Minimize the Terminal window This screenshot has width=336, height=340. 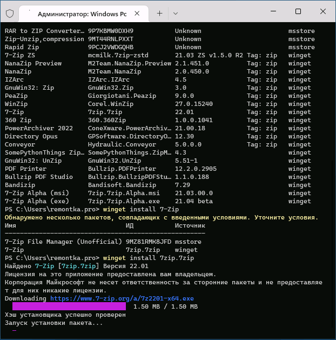(273, 11)
